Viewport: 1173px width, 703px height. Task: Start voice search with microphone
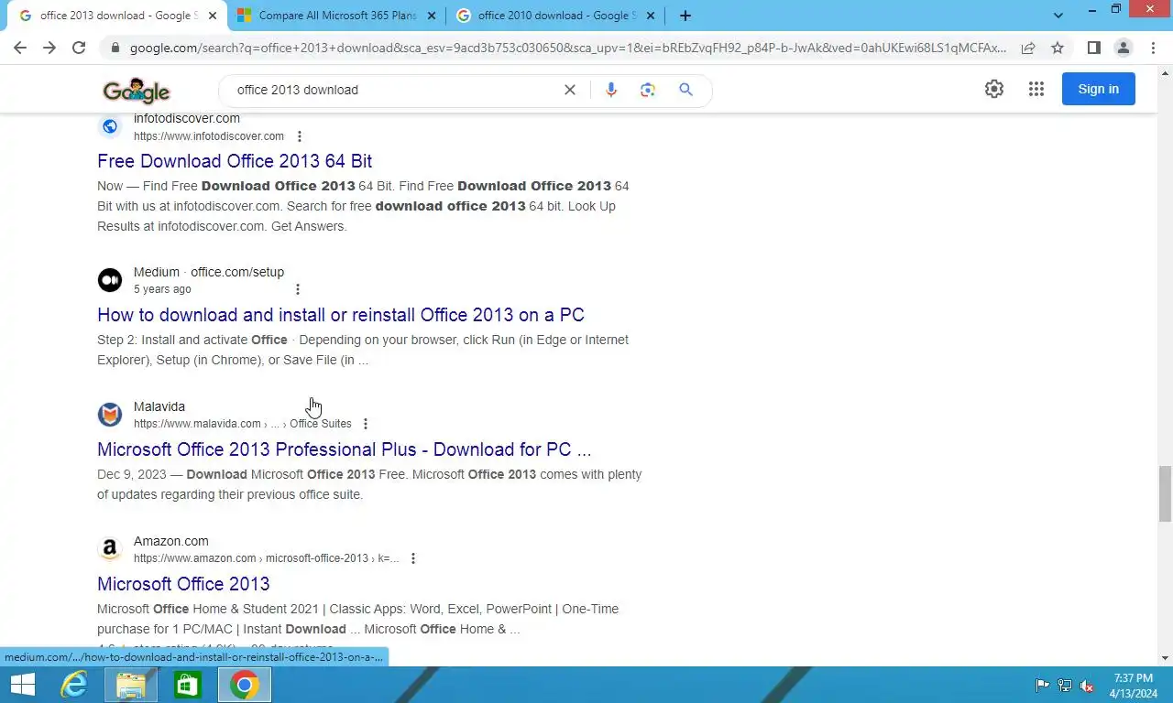(611, 90)
